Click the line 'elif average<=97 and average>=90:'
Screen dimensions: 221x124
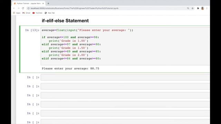click(x=71, y=44)
